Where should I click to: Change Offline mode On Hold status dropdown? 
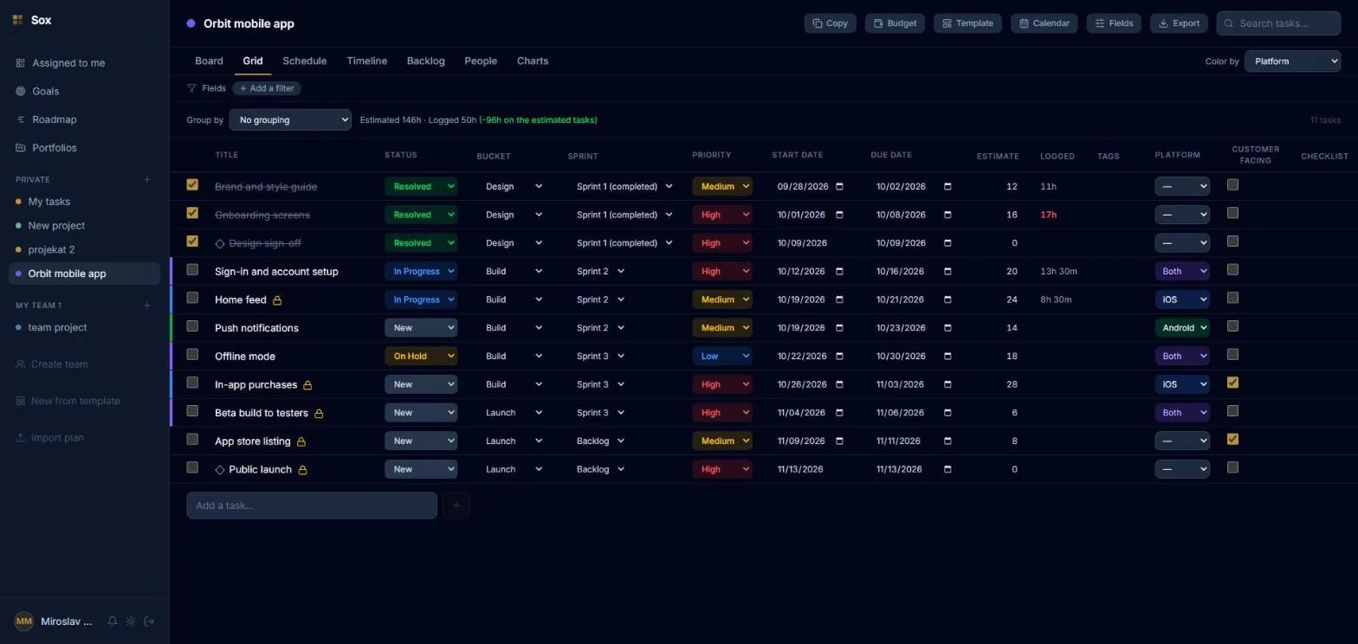(421, 356)
